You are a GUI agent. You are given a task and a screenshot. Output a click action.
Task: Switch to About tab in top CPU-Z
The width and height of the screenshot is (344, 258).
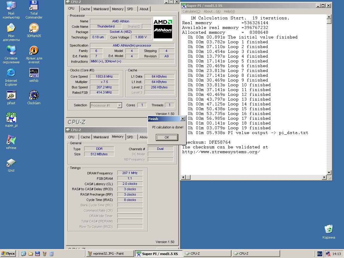coord(144,9)
